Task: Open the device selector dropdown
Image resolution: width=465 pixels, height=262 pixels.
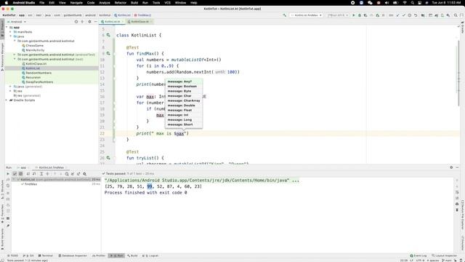Action: (x=337, y=15)
